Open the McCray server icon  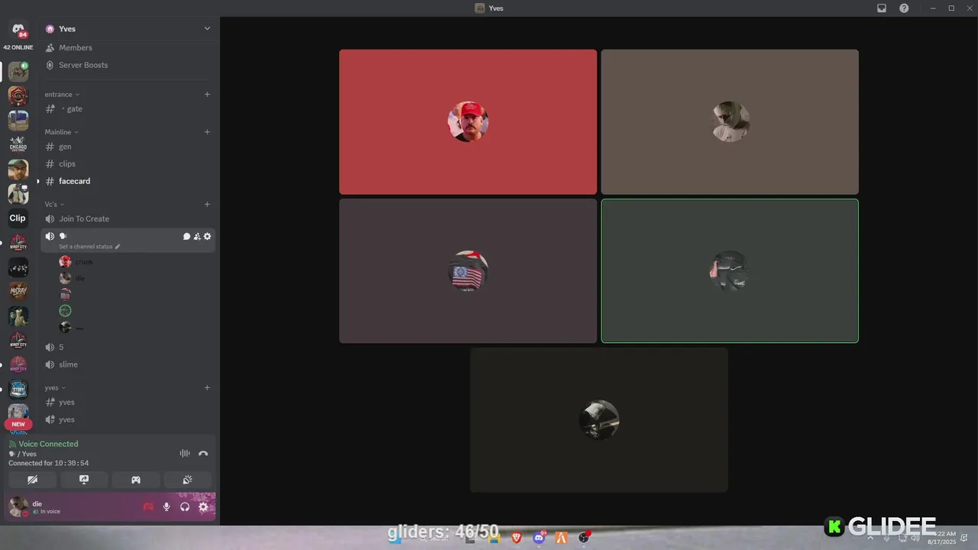[x=18, y=291]
